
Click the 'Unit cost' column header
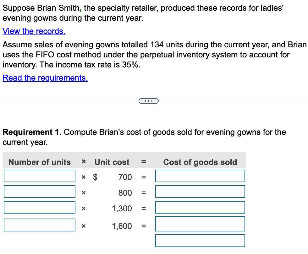pos(112,162)
